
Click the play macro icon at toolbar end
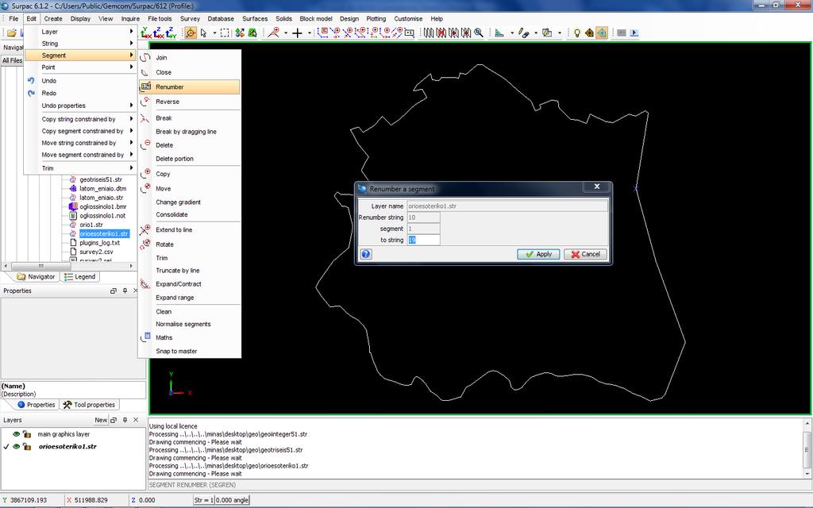634,33
